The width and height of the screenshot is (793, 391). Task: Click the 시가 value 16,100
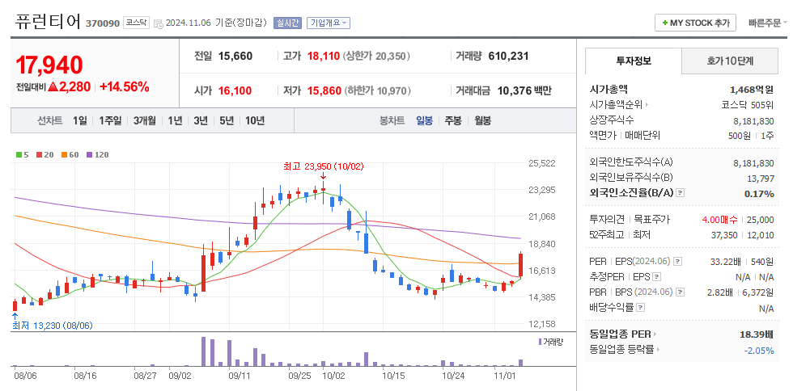pos(235,91)
